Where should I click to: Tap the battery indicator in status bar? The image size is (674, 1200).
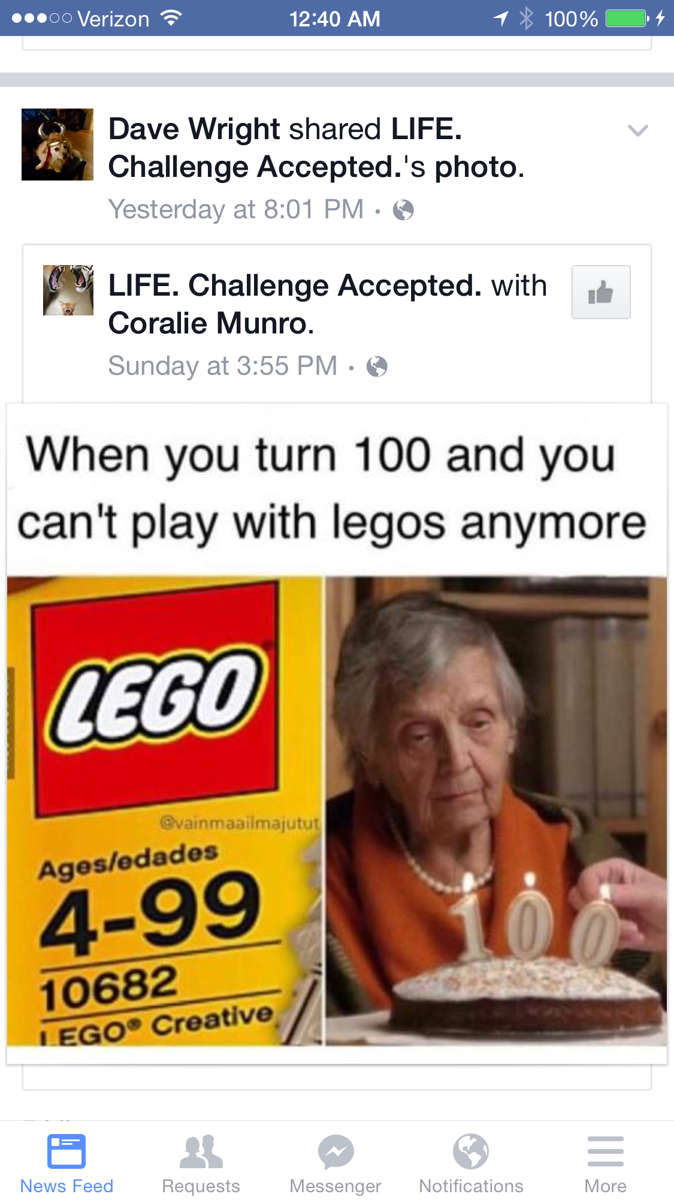click(x=627, y=19)
